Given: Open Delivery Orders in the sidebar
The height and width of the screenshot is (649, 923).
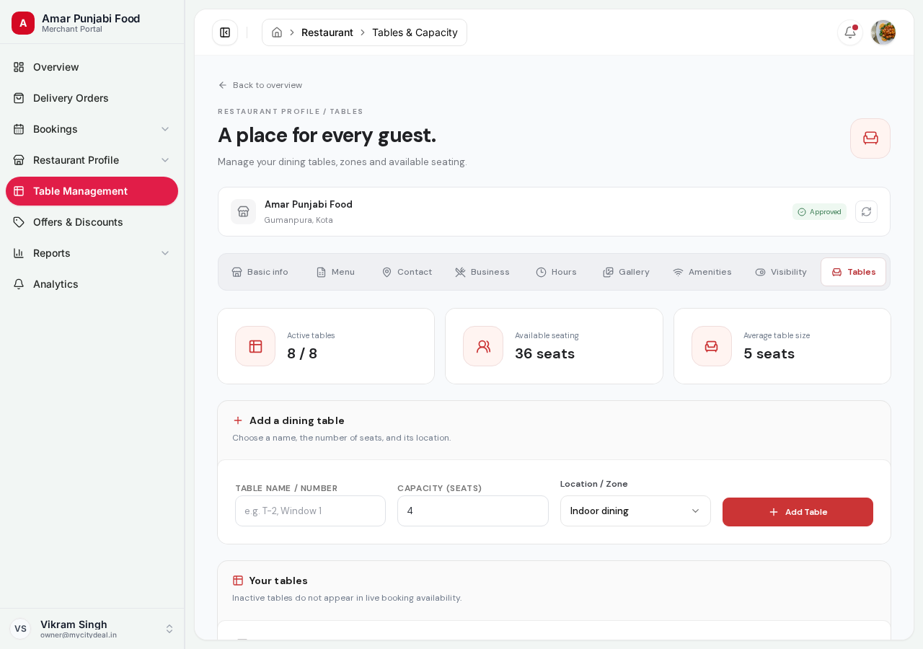Looking at the screenshot, I should 92,98.
